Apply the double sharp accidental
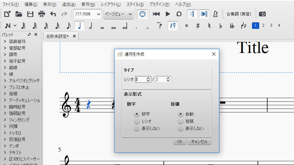This screenshot has width=294, height=165. pyautogui.click(x=186, y=26)
